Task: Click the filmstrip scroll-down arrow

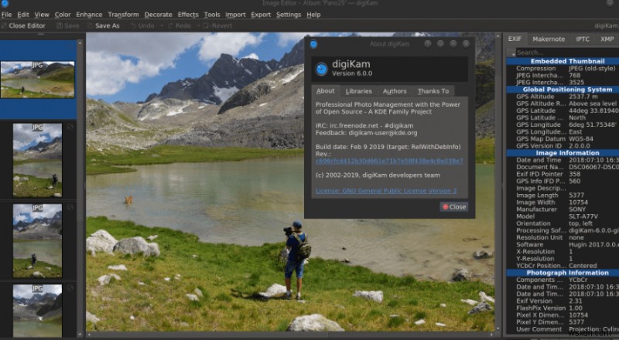Action: coord(80,335)
